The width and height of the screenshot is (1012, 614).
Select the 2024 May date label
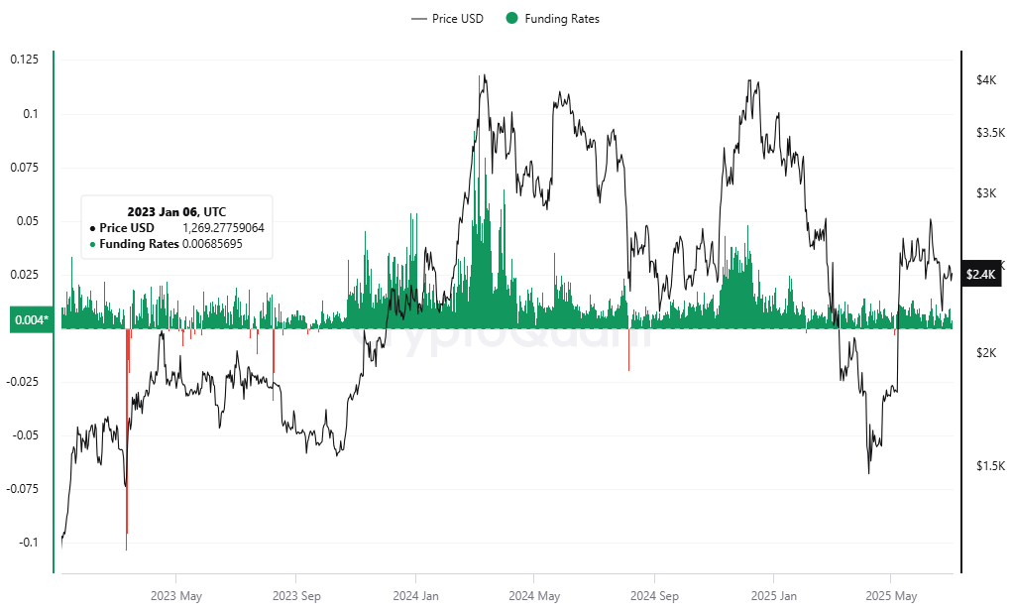(534, 596)
